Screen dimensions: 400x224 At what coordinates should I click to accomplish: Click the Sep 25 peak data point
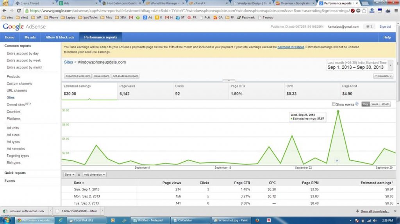pyautogui.click(x=338, y=111)
